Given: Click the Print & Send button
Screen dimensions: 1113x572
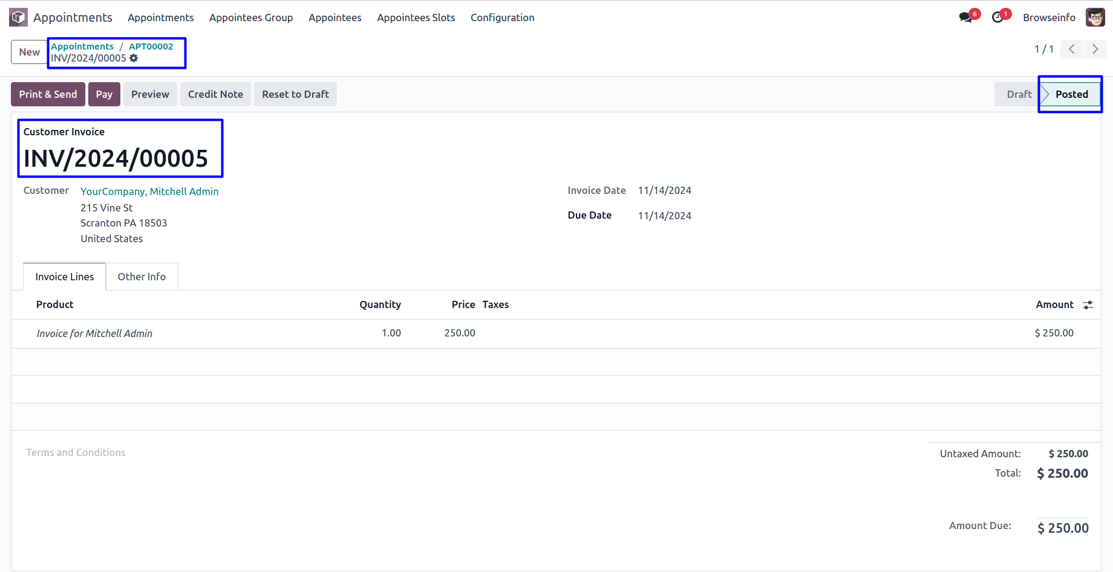Looking at the screenshot, I should (x=48, y=94).
